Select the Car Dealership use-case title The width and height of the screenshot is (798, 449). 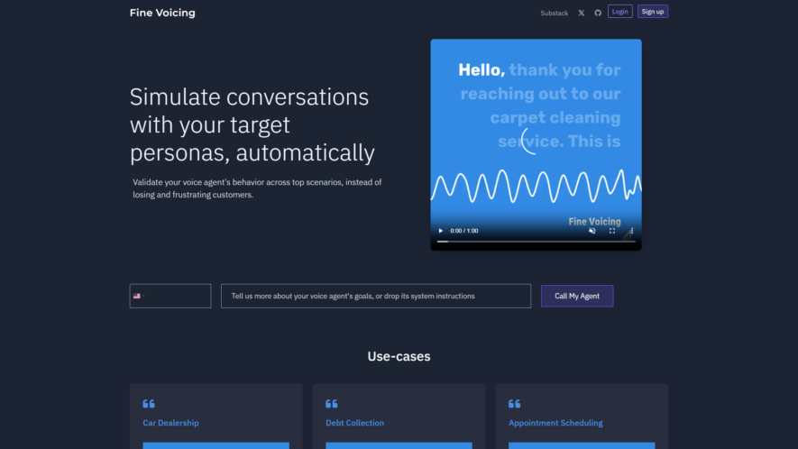pos(170,423)
